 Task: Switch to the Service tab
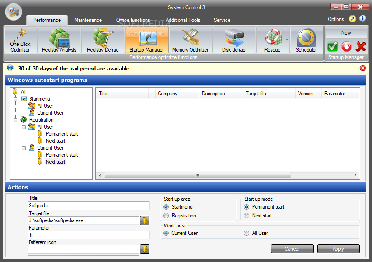[222, 20]
